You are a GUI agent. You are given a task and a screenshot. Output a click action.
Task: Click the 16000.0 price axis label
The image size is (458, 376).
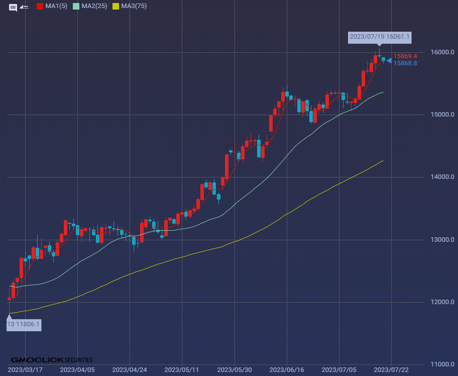tap(442, 52)
